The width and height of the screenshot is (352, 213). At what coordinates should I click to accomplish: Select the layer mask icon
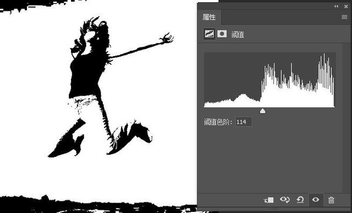(222, 34)
